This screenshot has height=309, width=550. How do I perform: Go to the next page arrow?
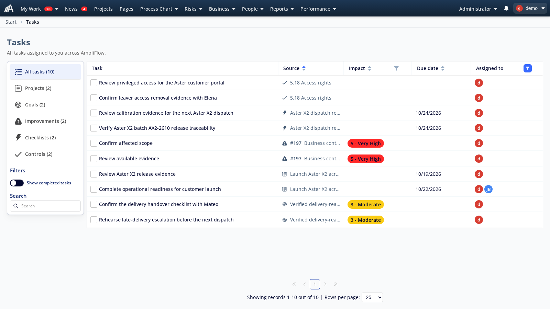[x=325, y=284]
